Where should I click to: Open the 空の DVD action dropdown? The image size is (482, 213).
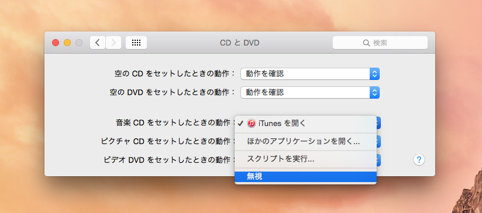click(310, 92)
